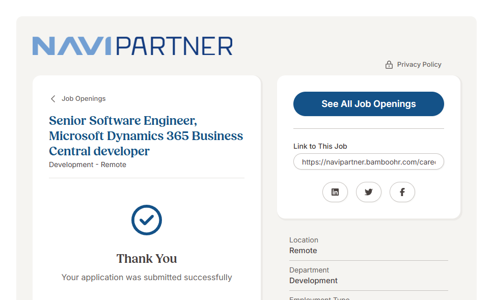Click the Link to This Job label
Viewport: 493px width, 300px height.
pos(320,146)
